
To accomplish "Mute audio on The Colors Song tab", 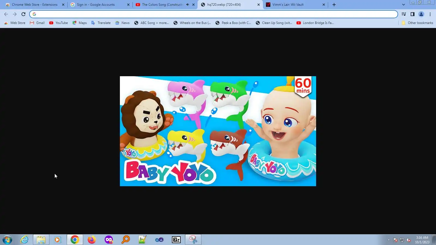I will pos(187,5).
